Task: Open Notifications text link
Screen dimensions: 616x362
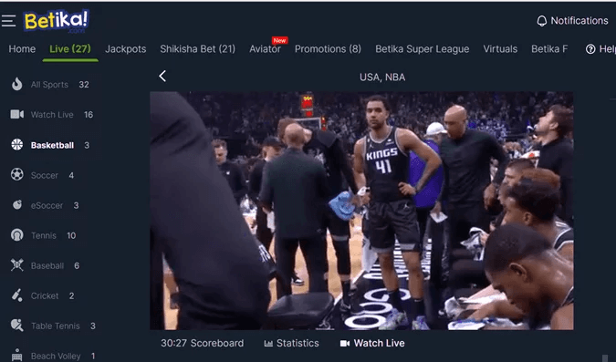Action: coord(579,21)
